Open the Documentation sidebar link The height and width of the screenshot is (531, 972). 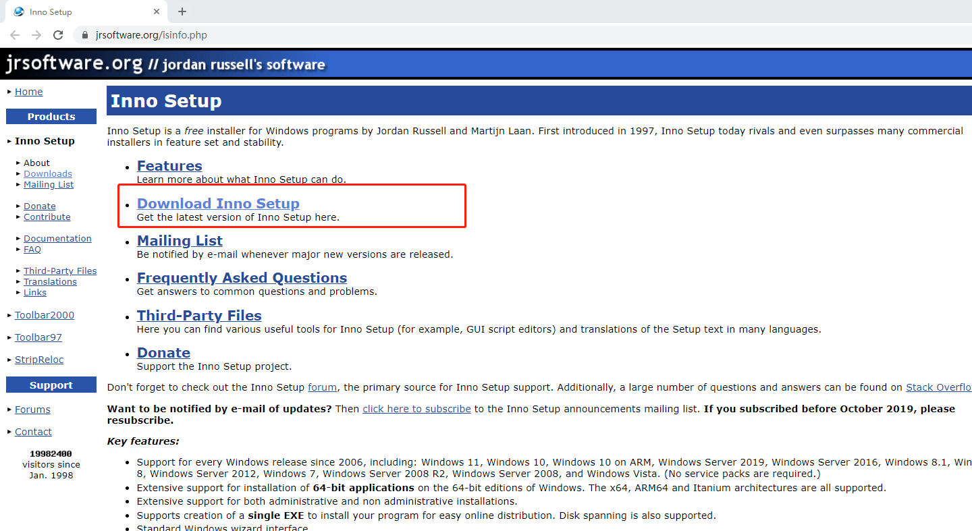(x=57, y=238)
